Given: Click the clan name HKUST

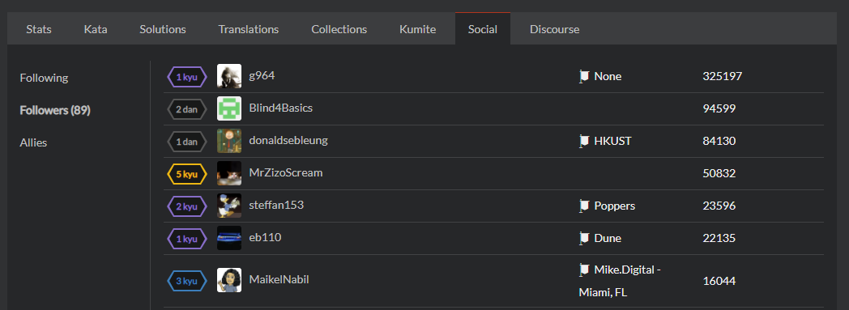Looking at the screenshot, I should [612, 142].
